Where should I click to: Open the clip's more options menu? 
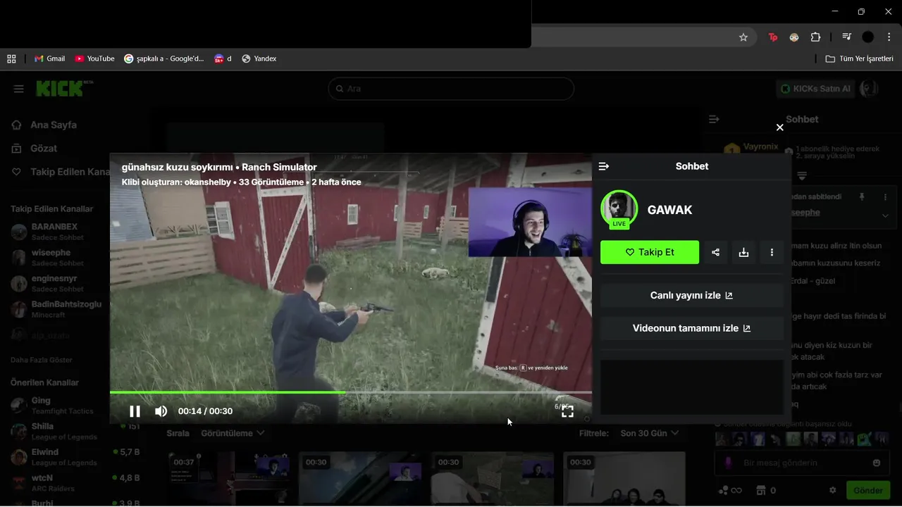772,252
